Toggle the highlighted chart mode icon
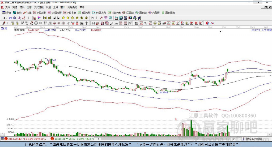The height and width of the screenshot is (147, 272). 35,18
